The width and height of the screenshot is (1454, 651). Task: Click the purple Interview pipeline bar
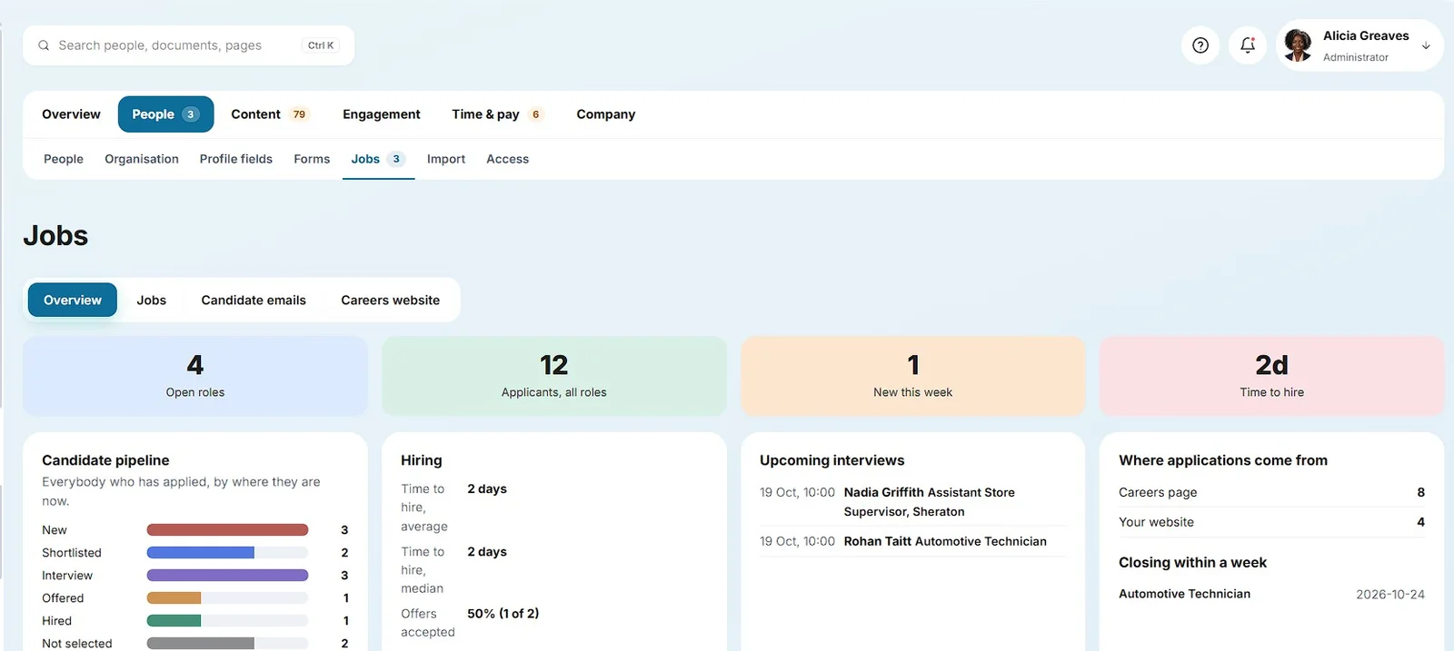227,575
